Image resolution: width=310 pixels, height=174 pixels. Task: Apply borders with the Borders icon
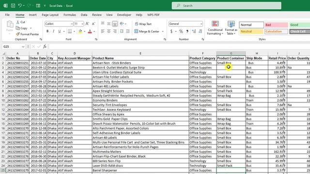click(x=70, y=31)
